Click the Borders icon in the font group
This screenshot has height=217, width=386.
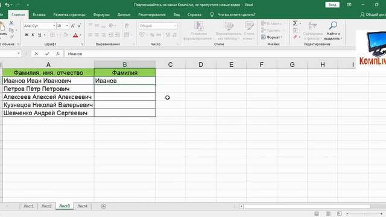52,35
